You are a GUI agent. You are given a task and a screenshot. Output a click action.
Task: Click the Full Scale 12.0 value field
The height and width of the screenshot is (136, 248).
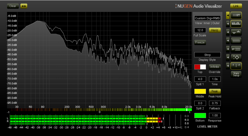click(x=200, y=30)
